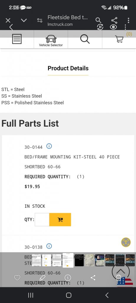Open the Vehicle Selector
Viewport: 136px width, 303px height.
(51, 41)
